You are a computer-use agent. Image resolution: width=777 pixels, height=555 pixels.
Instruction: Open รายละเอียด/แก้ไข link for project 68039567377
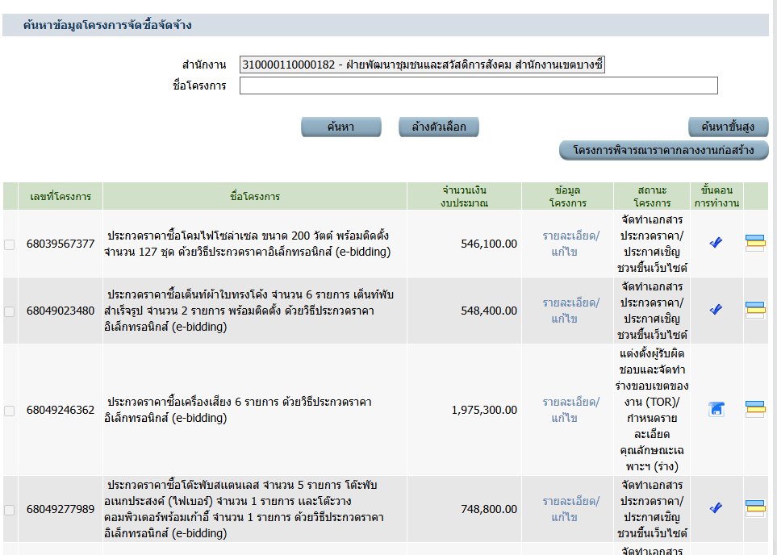570,244
